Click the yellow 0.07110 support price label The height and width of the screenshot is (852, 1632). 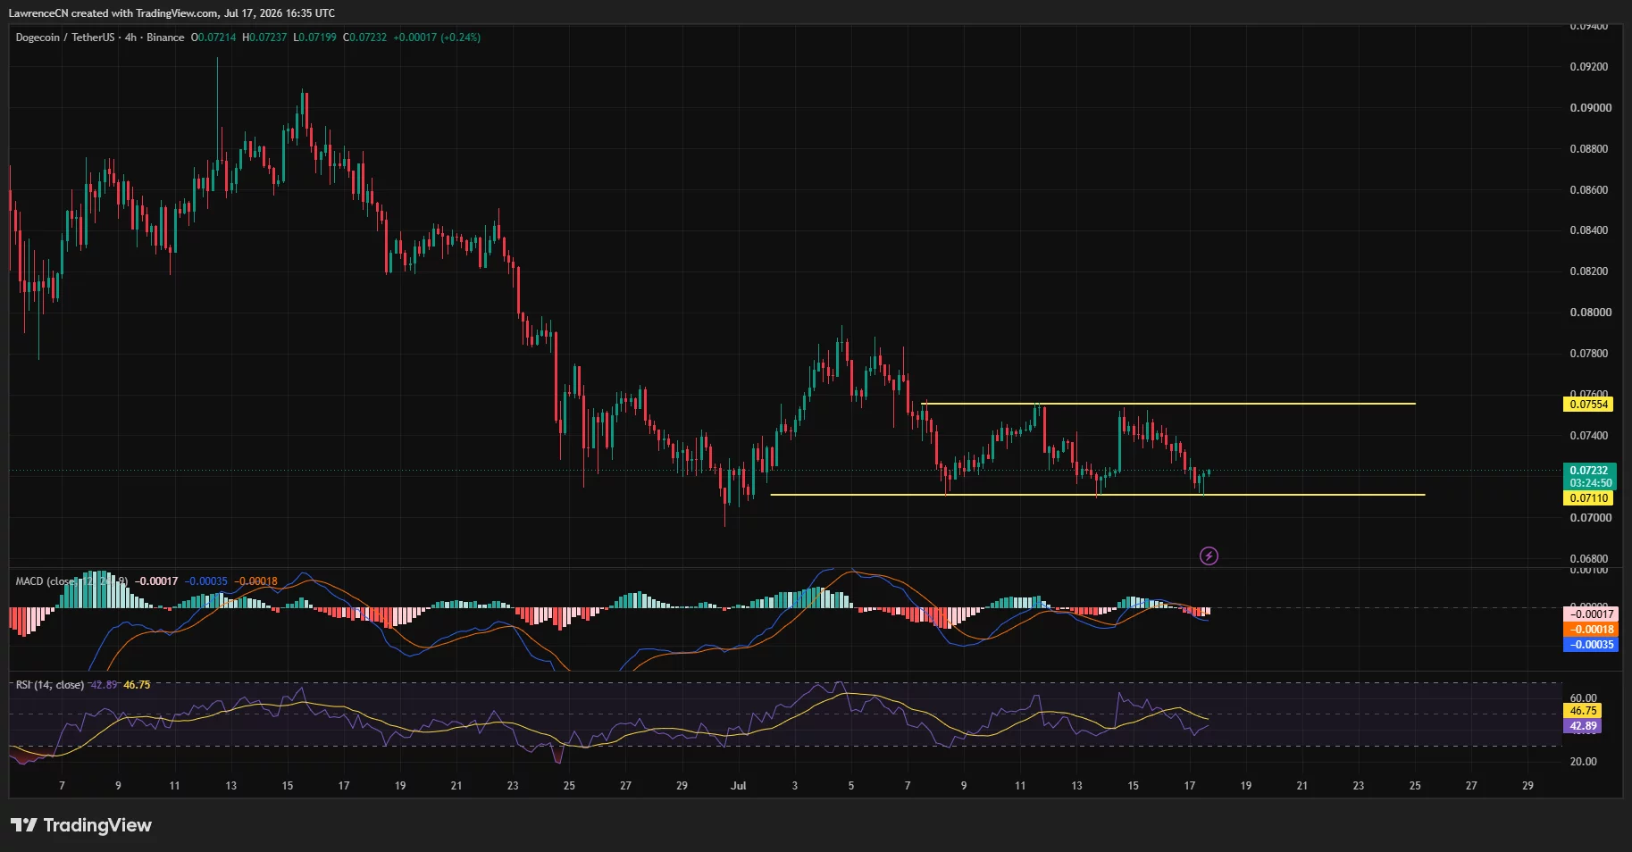[x=1590, y=498]
